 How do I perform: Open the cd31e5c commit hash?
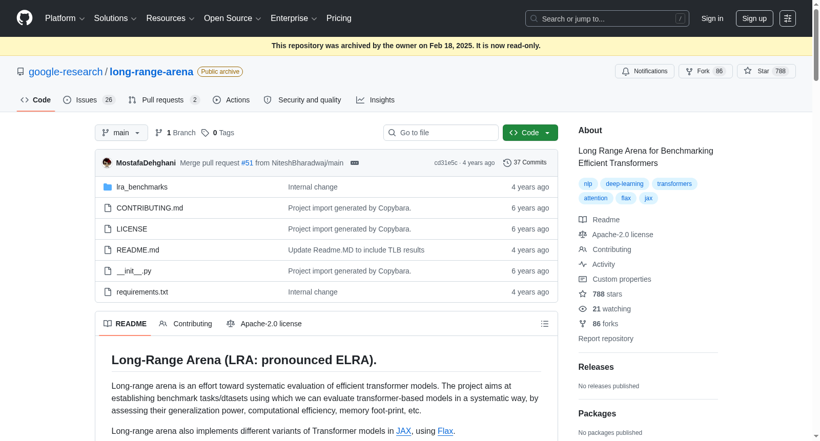[446, 163]
